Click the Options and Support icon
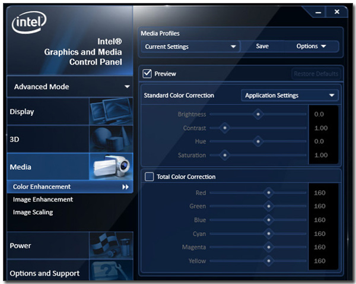The width and height of the screenshot is (356, 284). coord(110,272)
